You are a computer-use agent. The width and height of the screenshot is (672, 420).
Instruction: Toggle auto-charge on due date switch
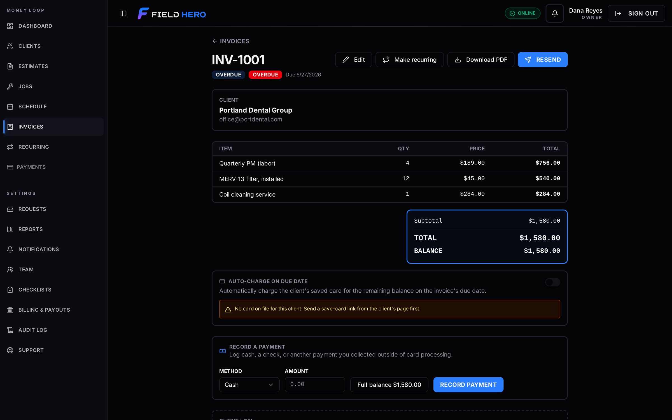(x=552, y=282)
